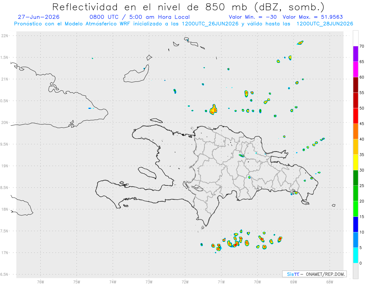The height and width of the screenshot is (286, 370).
Task: Select the '76W' longitude label
Action: point(40,282)
